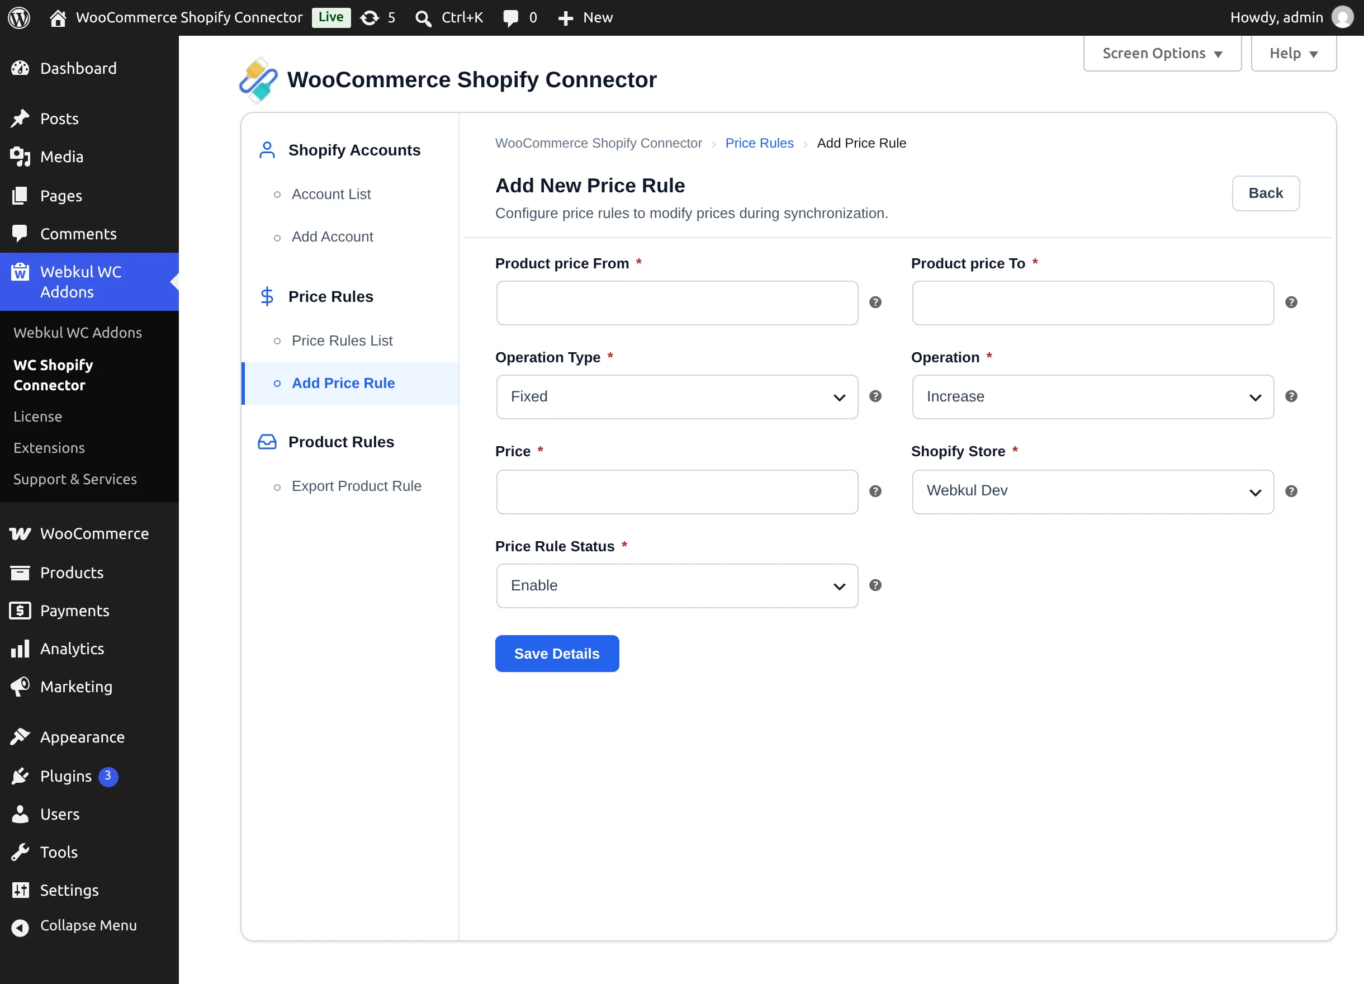Click the Save Details button

click(557, 654)
